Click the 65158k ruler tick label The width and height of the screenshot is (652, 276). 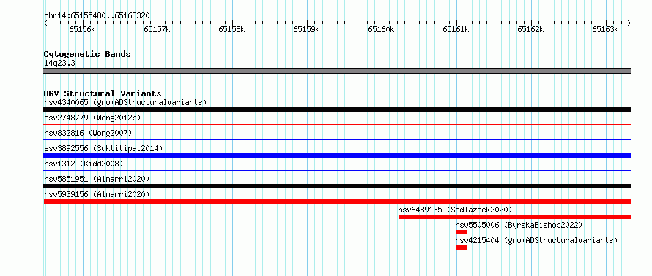coord(231,29)
